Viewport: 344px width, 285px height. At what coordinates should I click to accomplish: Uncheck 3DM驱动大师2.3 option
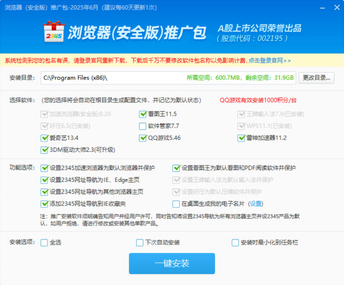44,150
